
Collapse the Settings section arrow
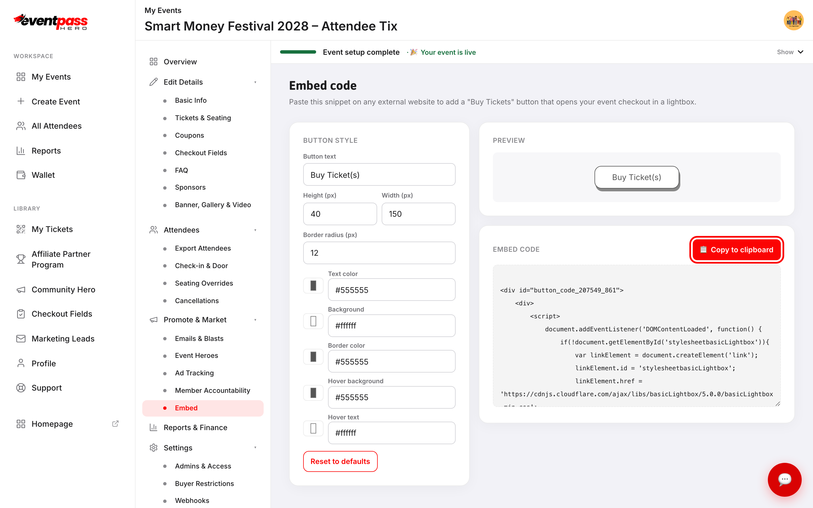tap(255, 448)
